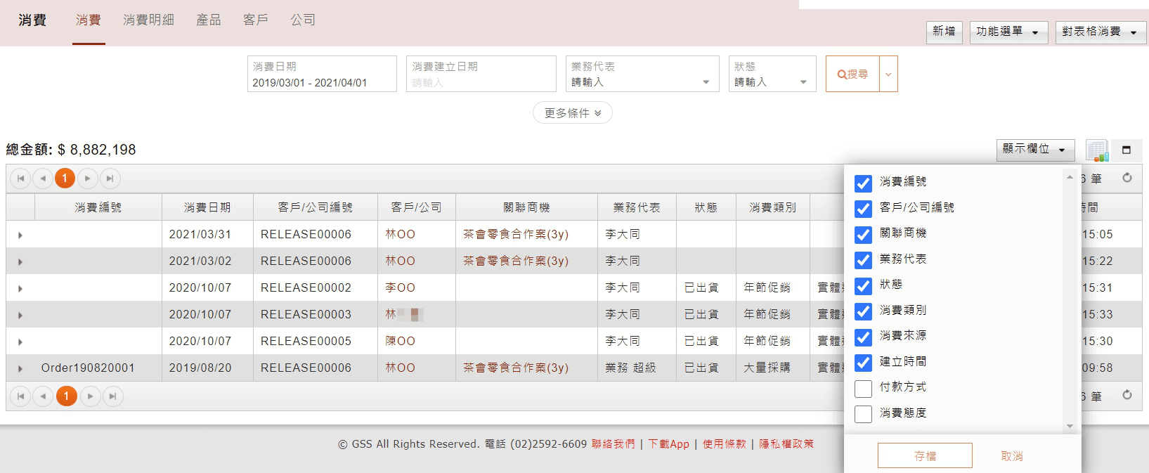Click the 存檔 button
This screenshot has height=473, width=1149.
point(924,455)
